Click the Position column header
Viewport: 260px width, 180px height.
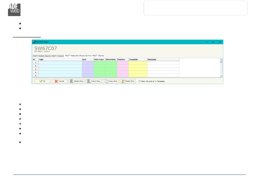[123, 59]
